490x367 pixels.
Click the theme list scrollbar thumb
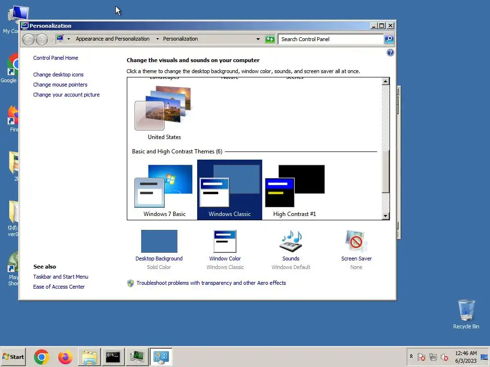[x=385, y=172]
